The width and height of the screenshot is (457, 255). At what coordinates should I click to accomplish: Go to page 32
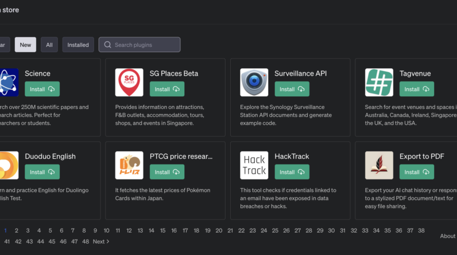354,230
